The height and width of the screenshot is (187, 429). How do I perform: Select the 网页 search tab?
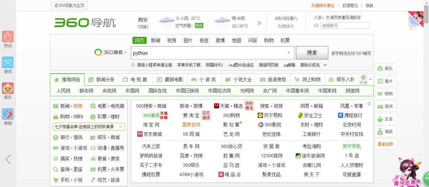(x=140, y=40)
